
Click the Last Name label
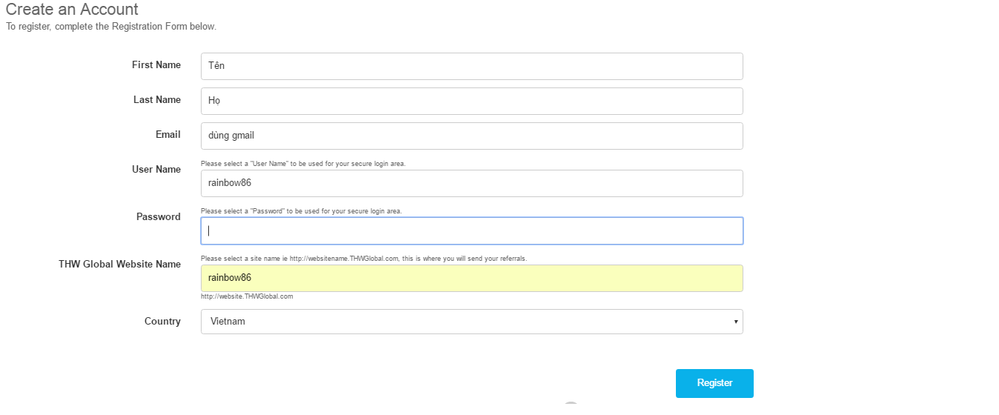[x=157, y=100]
